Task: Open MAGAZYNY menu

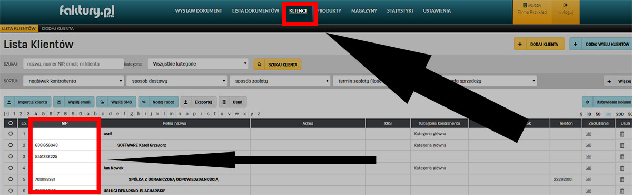Action: (x=364, y=10)
